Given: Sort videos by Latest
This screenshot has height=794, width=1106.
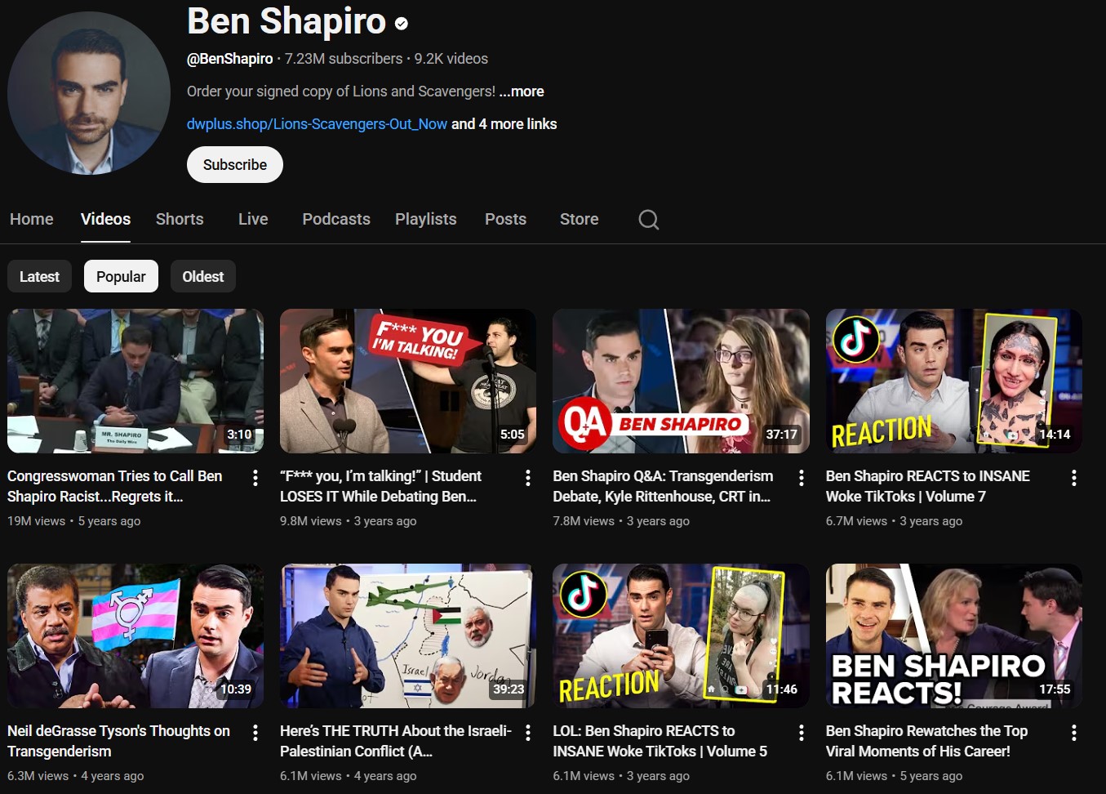Looking at the screenshot, I should 39,277.
